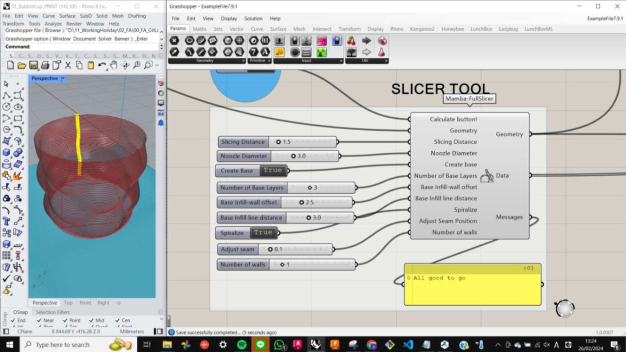Select the Pan hand tool in Rhino
Screen dimensions: 626x352
pos(114,65)
